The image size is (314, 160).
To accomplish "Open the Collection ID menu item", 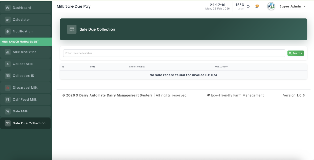I will pos(24,76).
